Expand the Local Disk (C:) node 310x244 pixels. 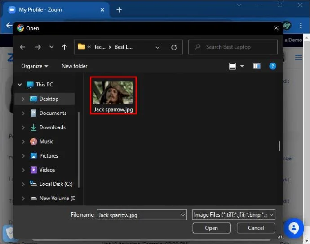tap(23, 184)
